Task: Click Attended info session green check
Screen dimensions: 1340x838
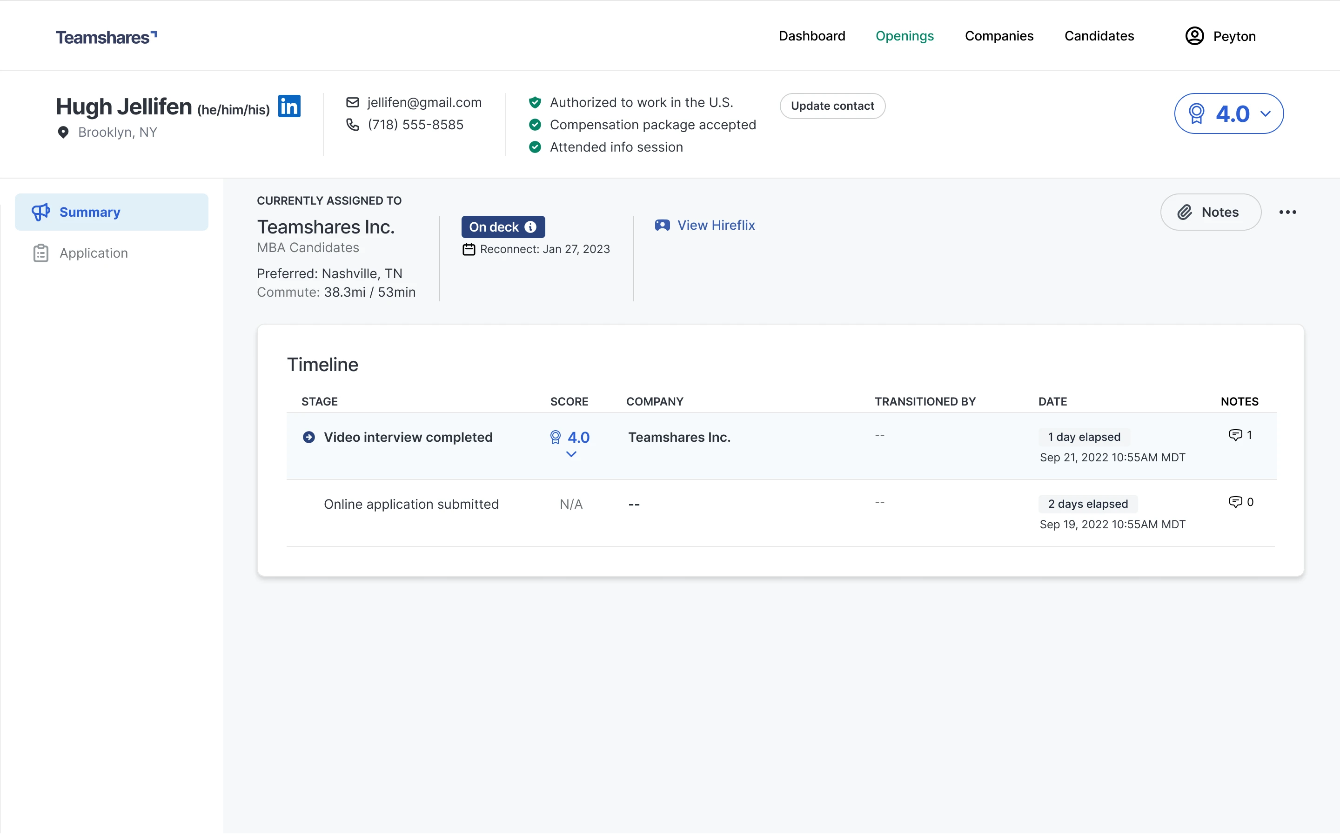Action: [x=535, y=147]
